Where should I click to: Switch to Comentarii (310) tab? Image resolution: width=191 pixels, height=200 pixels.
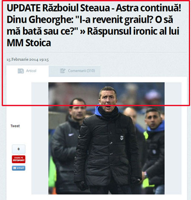pos(74,71)
